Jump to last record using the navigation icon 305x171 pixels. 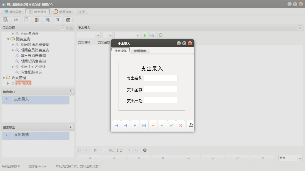144,125
